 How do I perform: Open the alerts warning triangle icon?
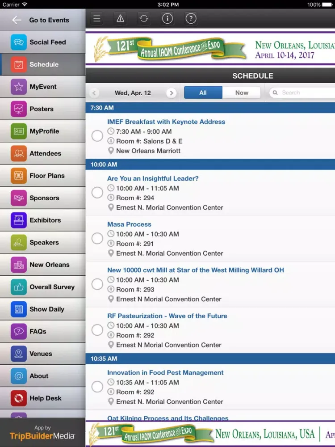120,18
